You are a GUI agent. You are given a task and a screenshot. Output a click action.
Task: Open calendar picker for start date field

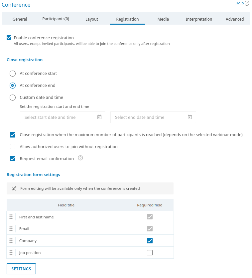[99, 117]
